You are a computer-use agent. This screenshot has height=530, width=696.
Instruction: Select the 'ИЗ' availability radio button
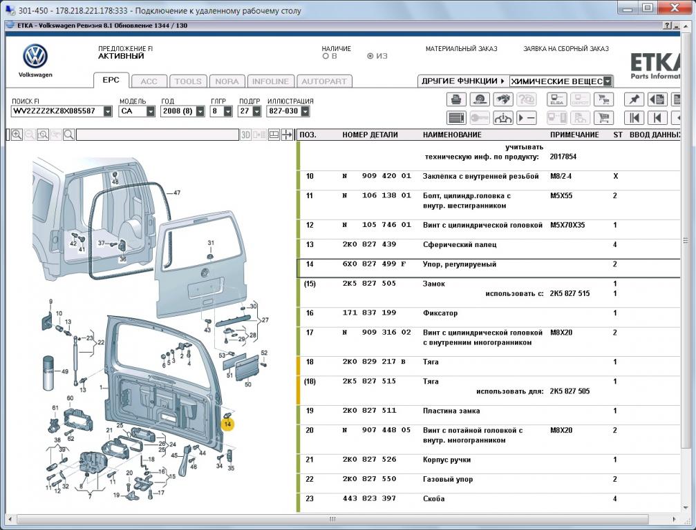370,57
